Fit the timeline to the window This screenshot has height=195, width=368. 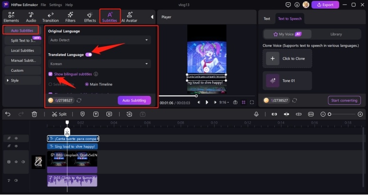[x=311, y=114]
